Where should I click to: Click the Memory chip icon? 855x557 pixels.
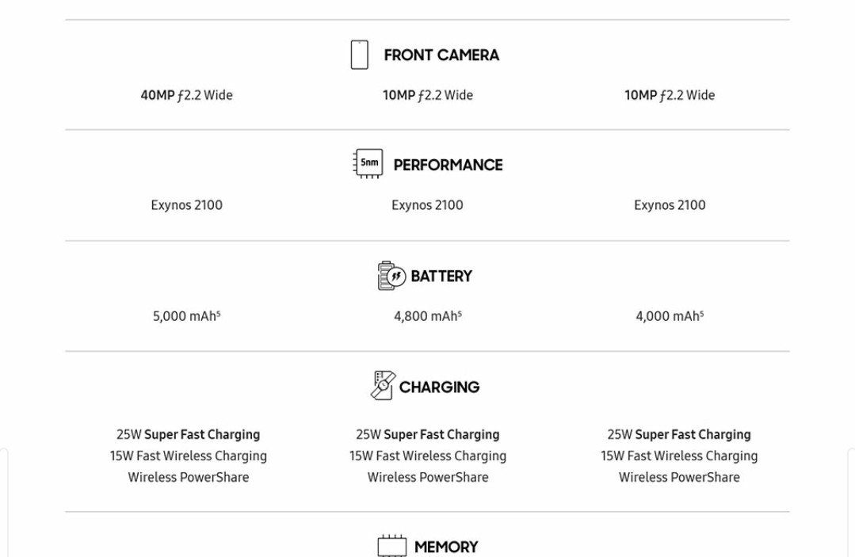(x=392, y=546)
